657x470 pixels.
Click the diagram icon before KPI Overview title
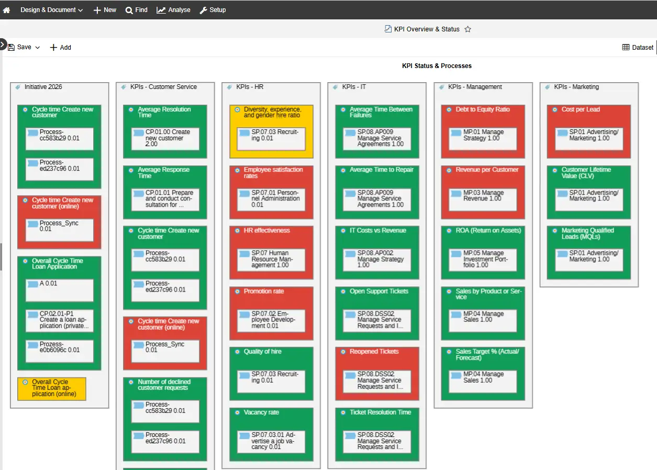(x=388, y=29)
